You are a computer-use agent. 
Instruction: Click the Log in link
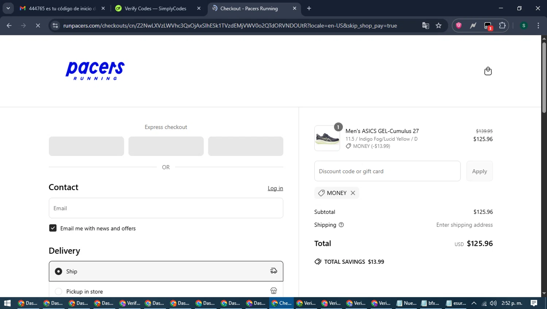[275, 188]
